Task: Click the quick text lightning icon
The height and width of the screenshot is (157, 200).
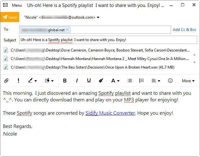Action: [47, 81]
